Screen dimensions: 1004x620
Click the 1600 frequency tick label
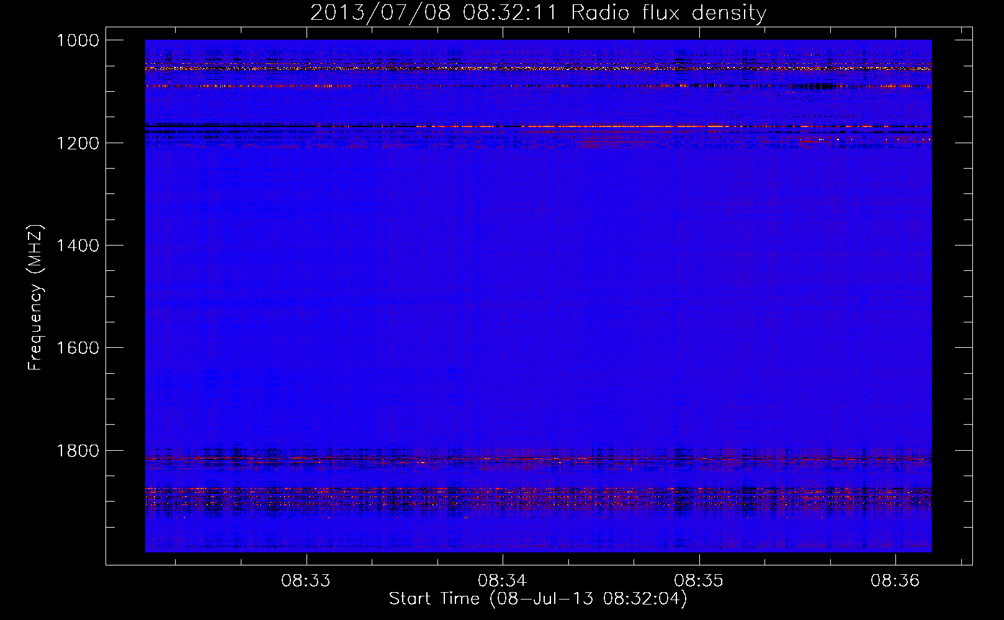tap(78, 348)
